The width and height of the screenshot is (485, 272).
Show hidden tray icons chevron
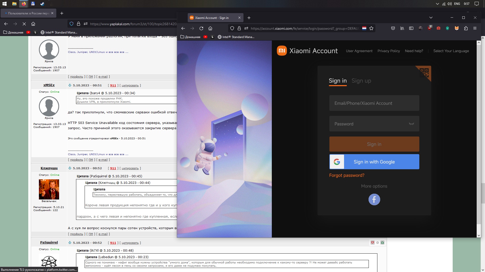click(x=438, y=4)
